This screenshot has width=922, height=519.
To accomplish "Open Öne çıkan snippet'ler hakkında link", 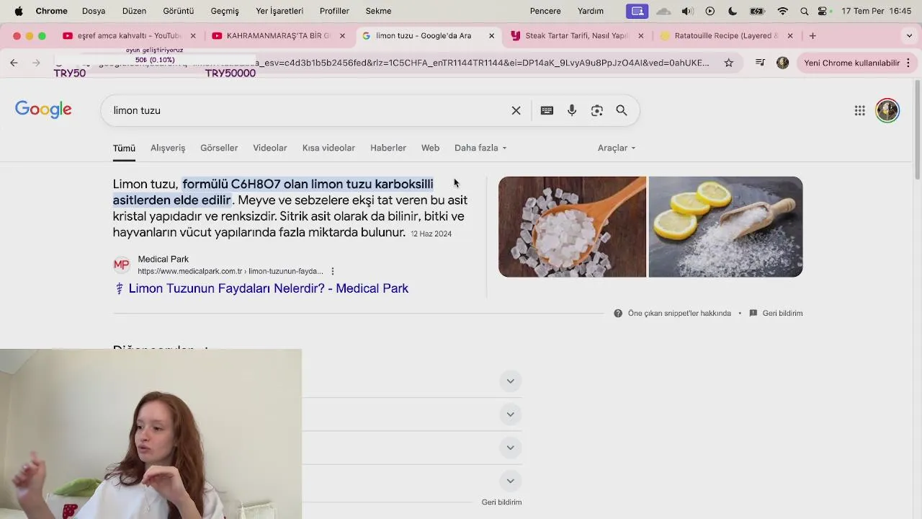I will pyautogui.click(x=679, y=313).
